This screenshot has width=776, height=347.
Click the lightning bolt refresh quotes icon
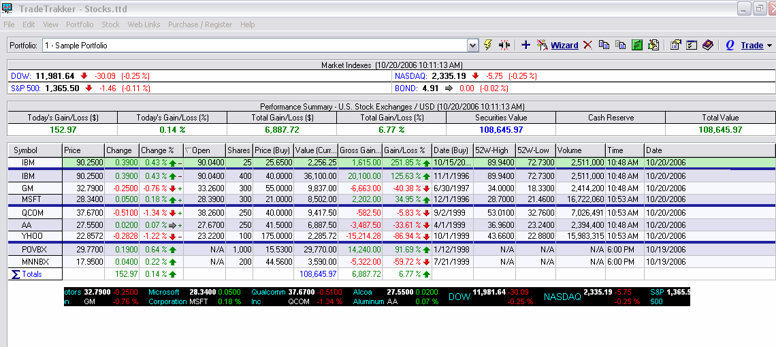(x=487, y=45)
